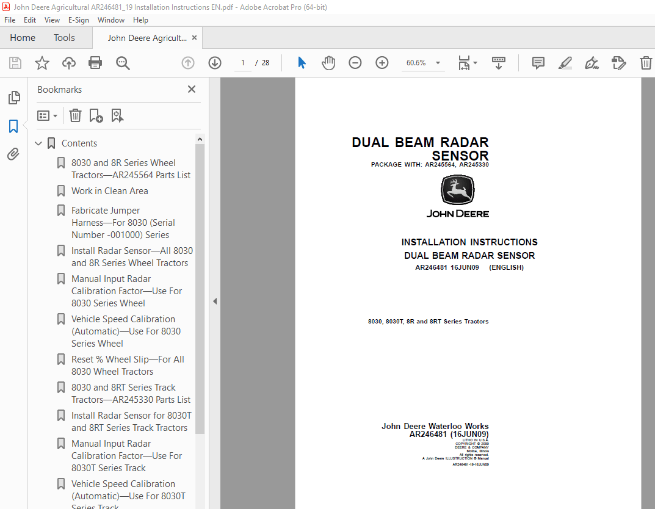Open the zoom percentage dropdown

click(438, 62)
